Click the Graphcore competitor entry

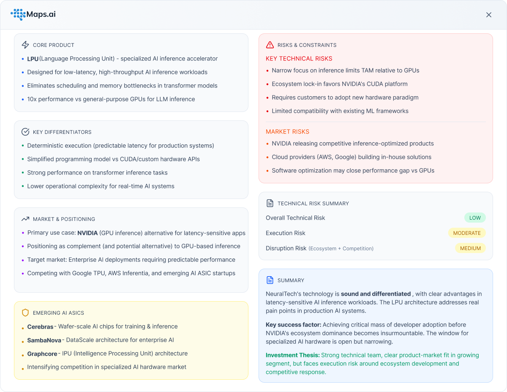tap(42, 354)
